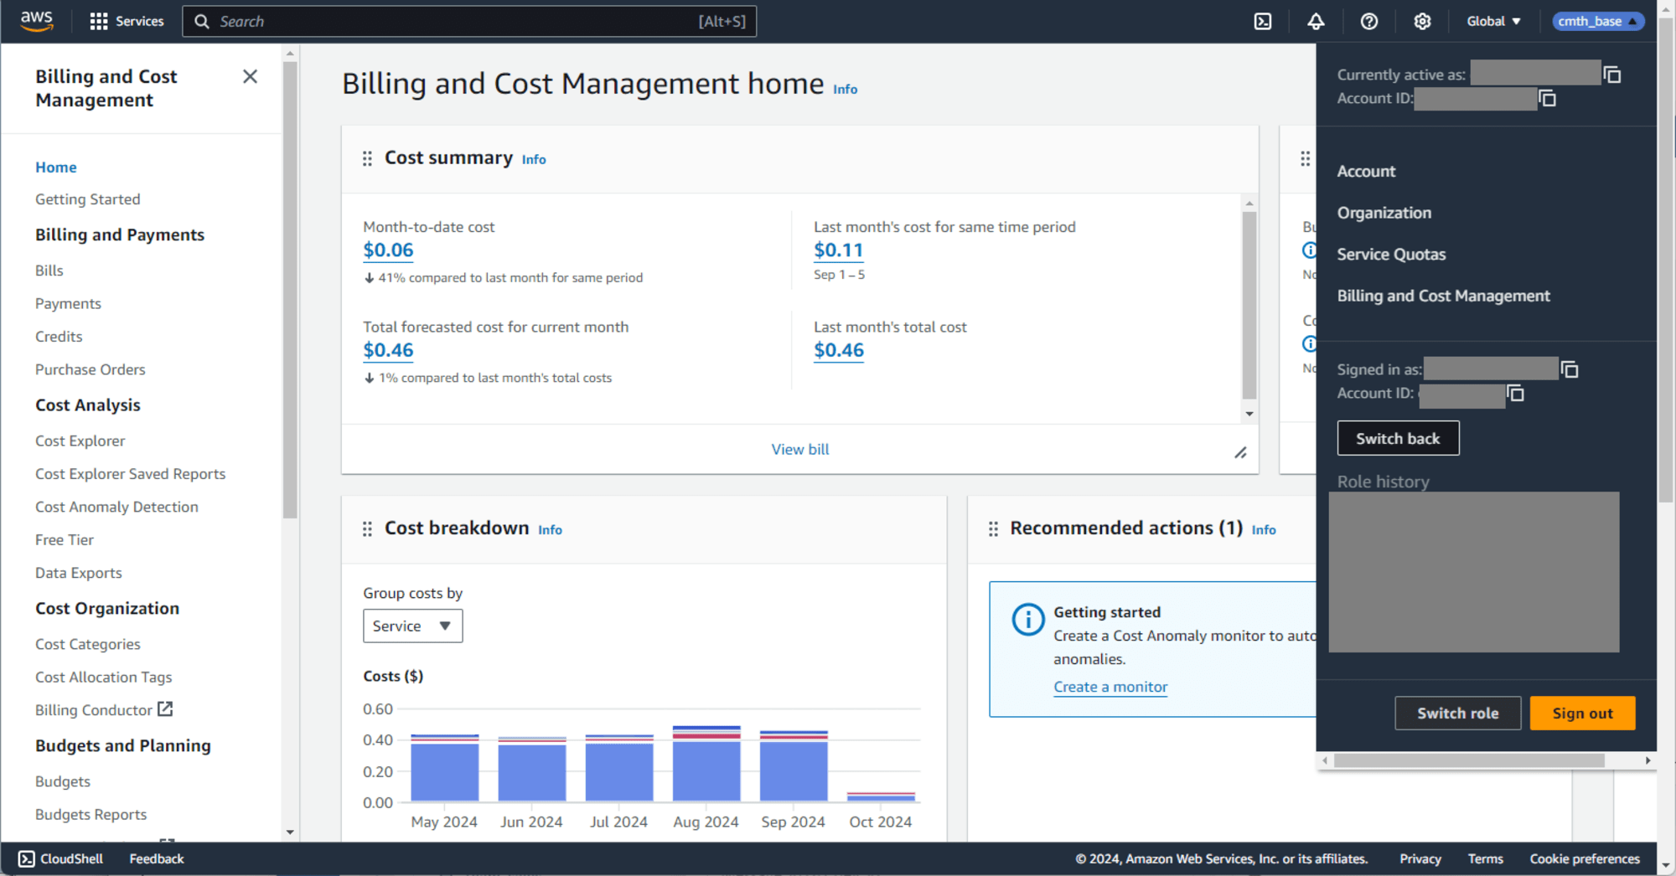Screen dimensions: 1676x876
Task: Open Info link next to Cost breakdown
Action: click(x=550, y=529)
